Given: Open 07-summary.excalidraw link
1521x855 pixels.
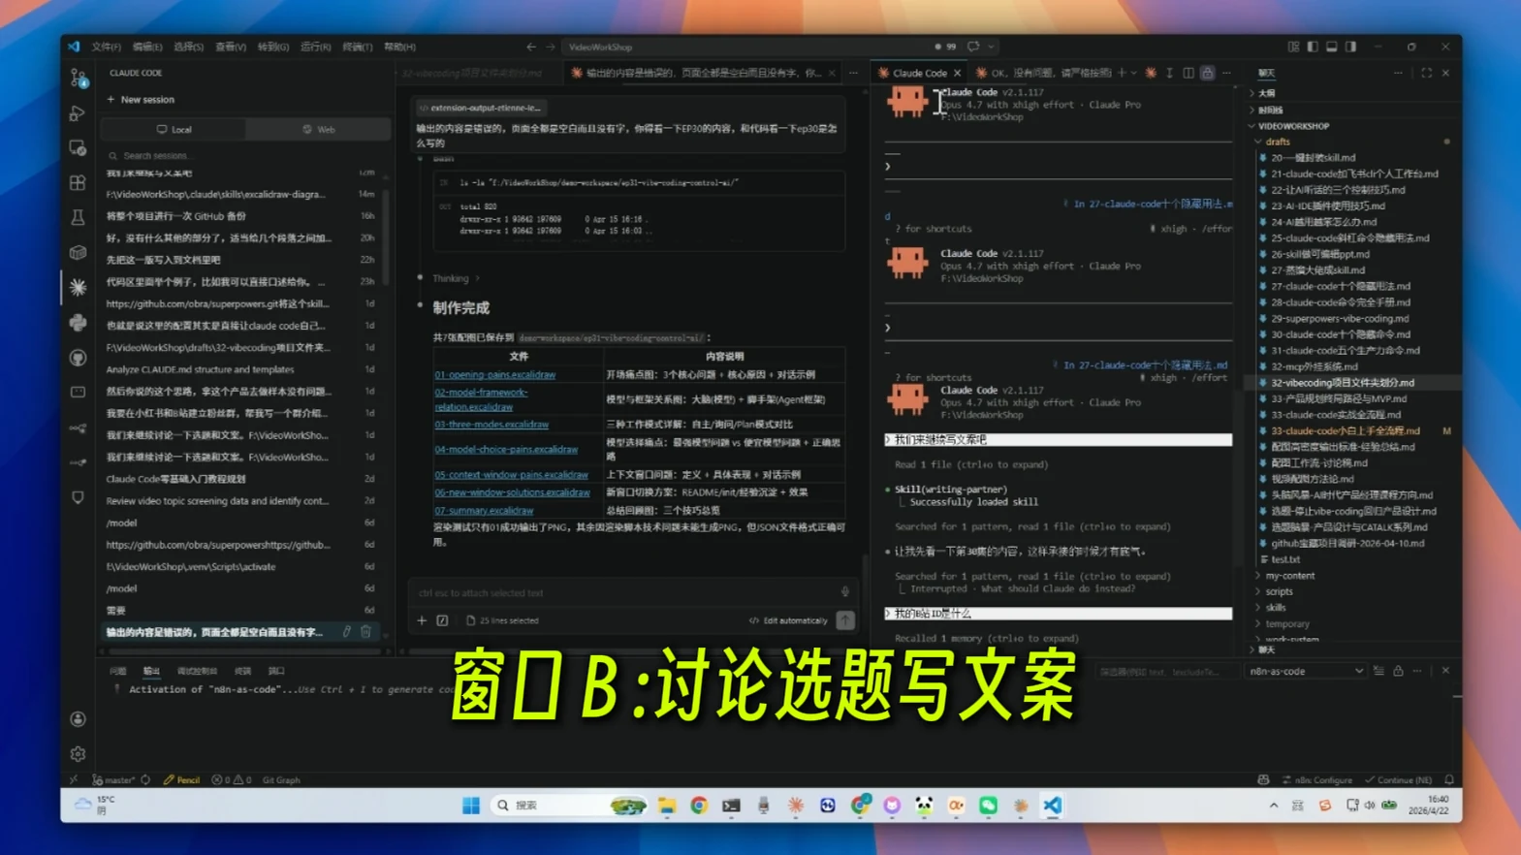Looking at the screenshot, I should pyautogui.click(x=484, y=510).
